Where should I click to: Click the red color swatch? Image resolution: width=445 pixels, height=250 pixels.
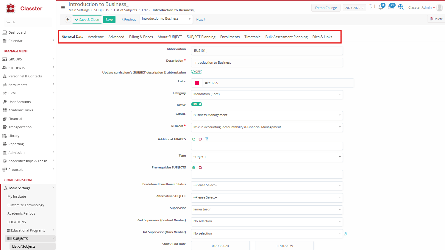tap(197, 83)
